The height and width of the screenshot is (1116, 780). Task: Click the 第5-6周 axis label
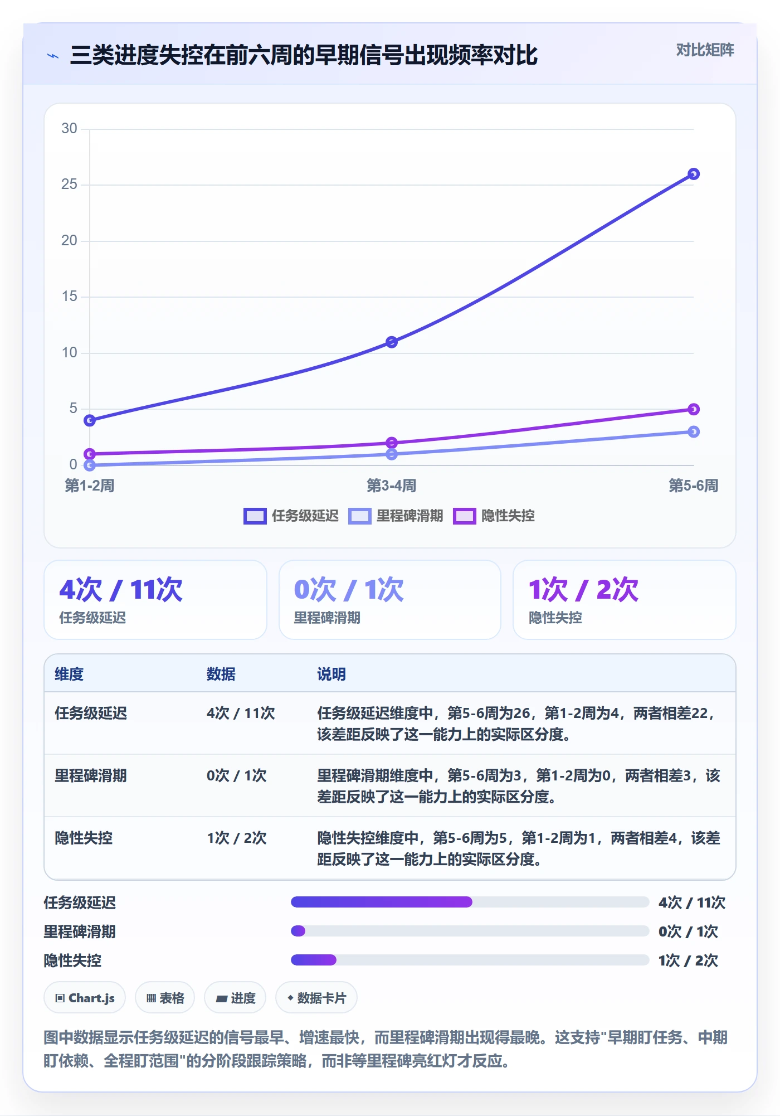pos(694,486)
